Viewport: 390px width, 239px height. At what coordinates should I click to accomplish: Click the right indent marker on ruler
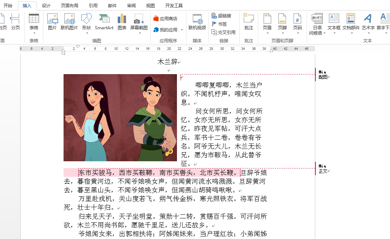[x=271, y=50]
